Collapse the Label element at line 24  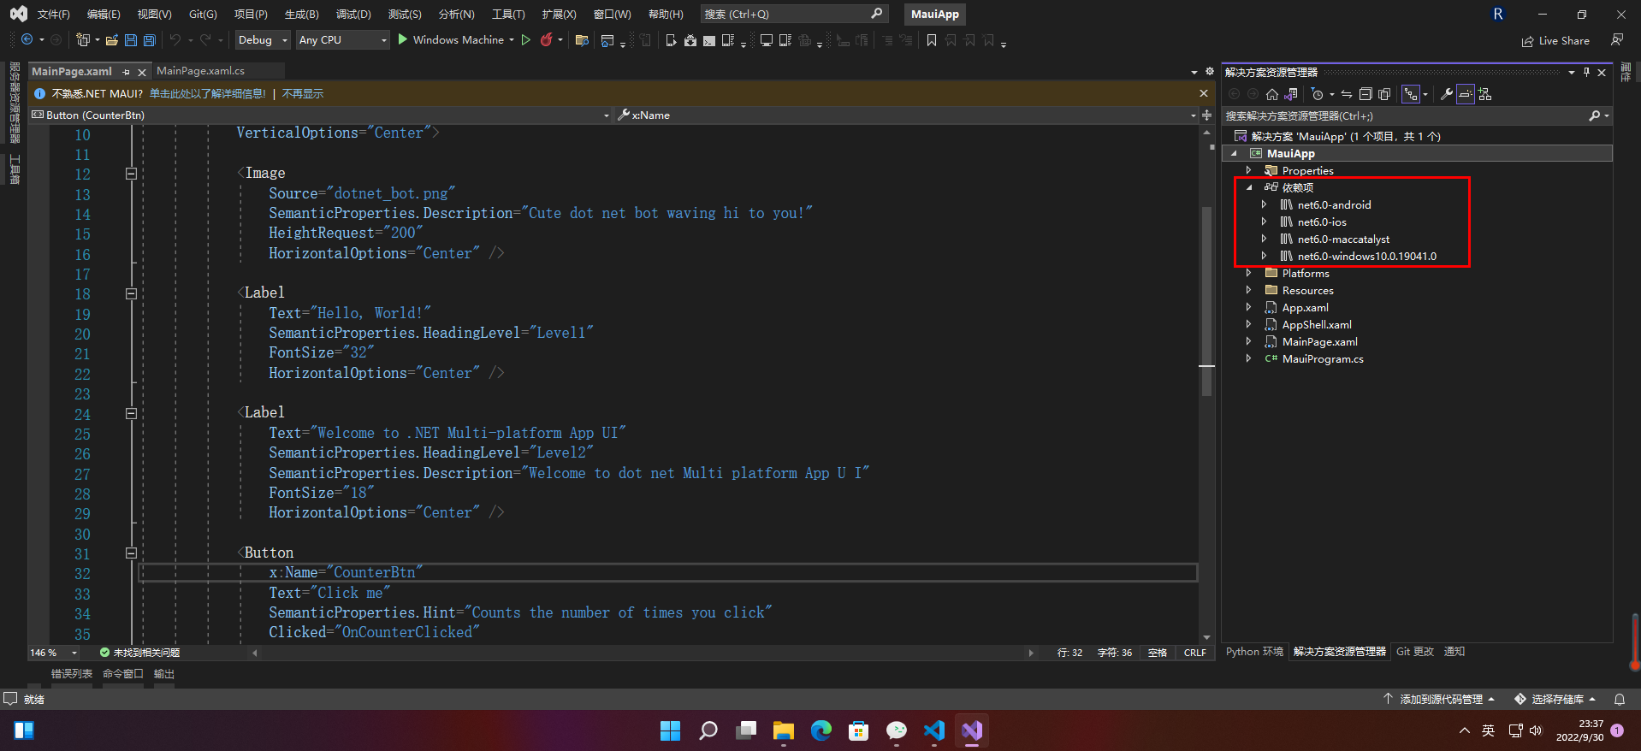click(x=131, y=413)
